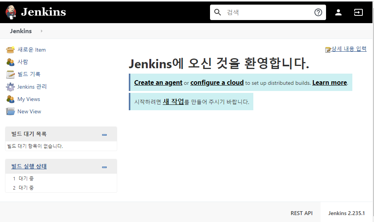Viewport: 374px width, 222px height.
Task: Collapse the 빌드 대기 목록 panel
Action: click(x=104, y=135)
